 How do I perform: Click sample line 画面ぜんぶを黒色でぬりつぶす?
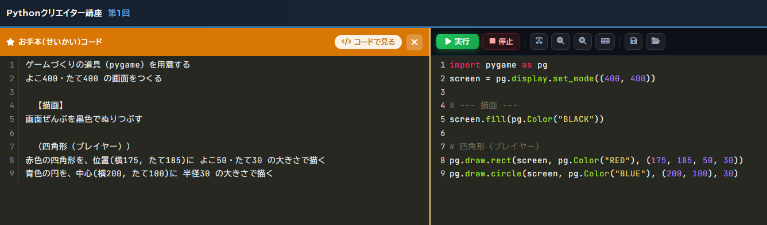(84, 119)
